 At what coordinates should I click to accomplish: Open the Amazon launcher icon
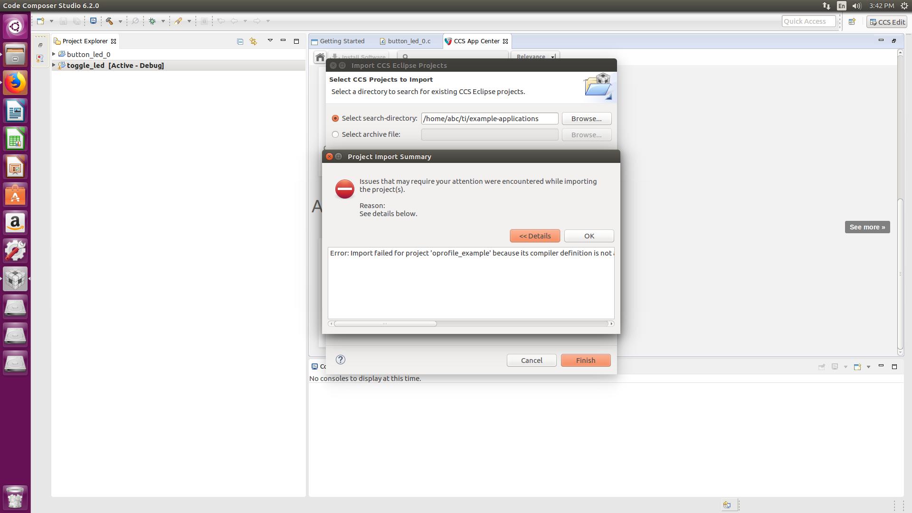(15, 223)
